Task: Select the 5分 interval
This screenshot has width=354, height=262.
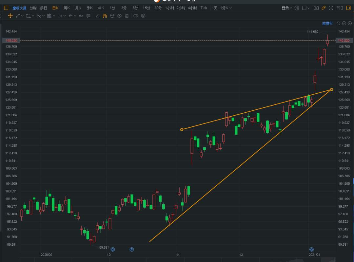Action: pos(135,8)
